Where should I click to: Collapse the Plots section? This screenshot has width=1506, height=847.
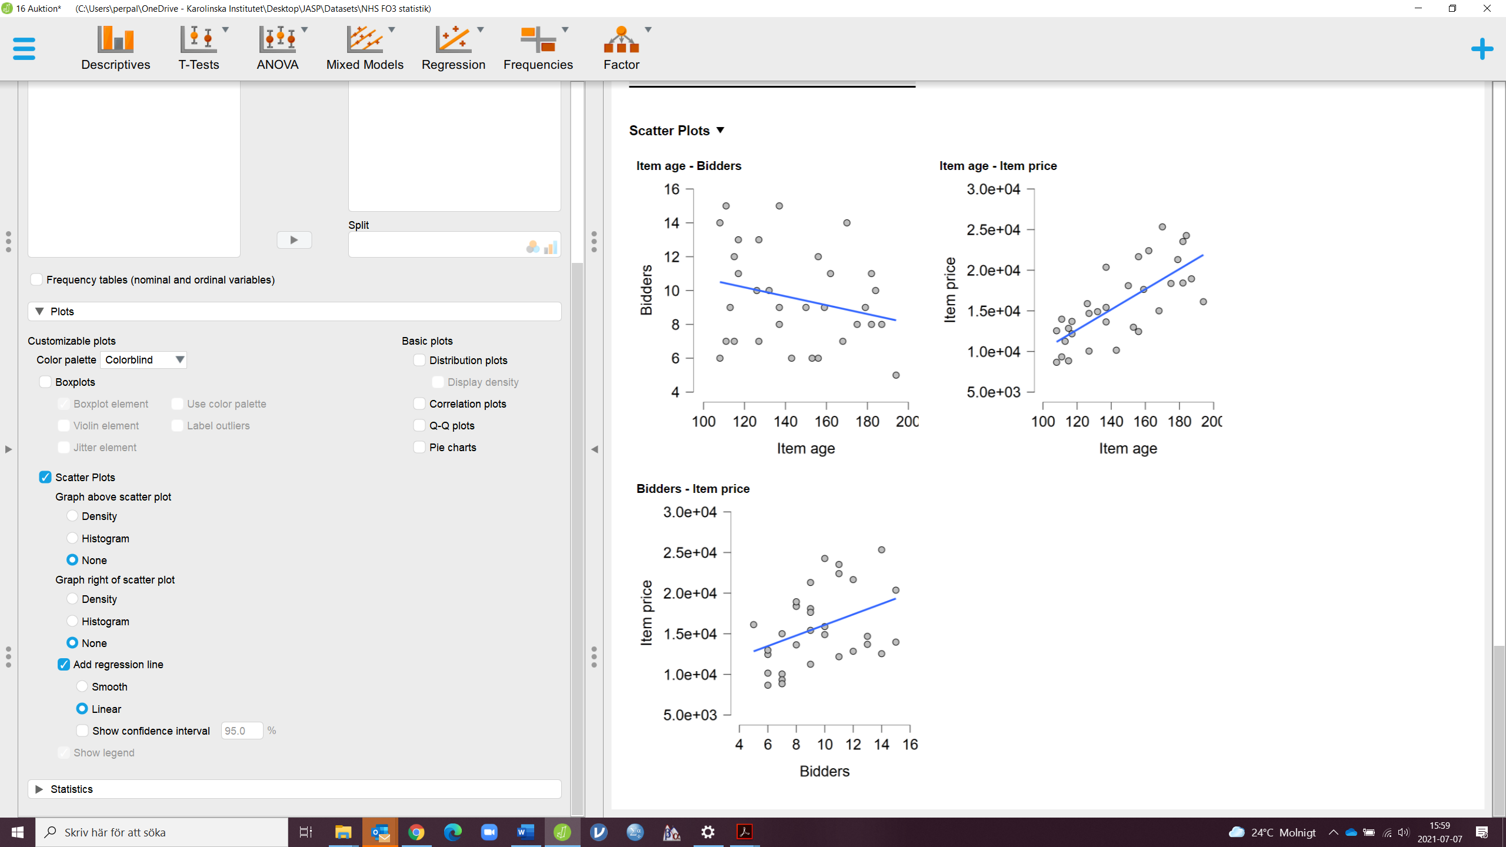[x=39, y=311]
